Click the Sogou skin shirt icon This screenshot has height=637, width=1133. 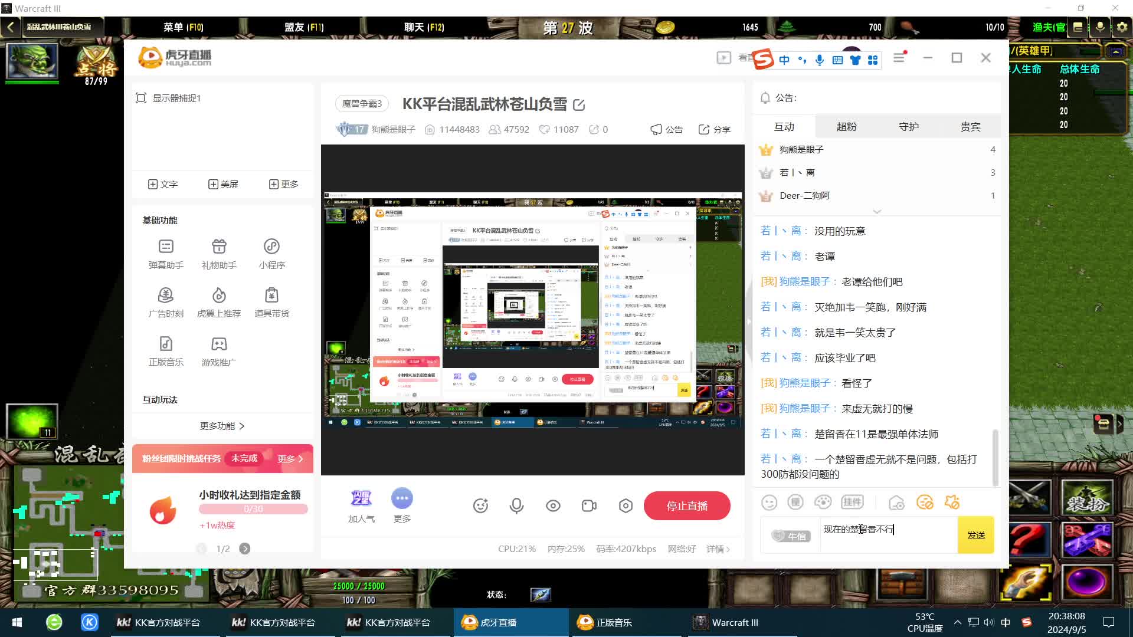tap(855, 60)
